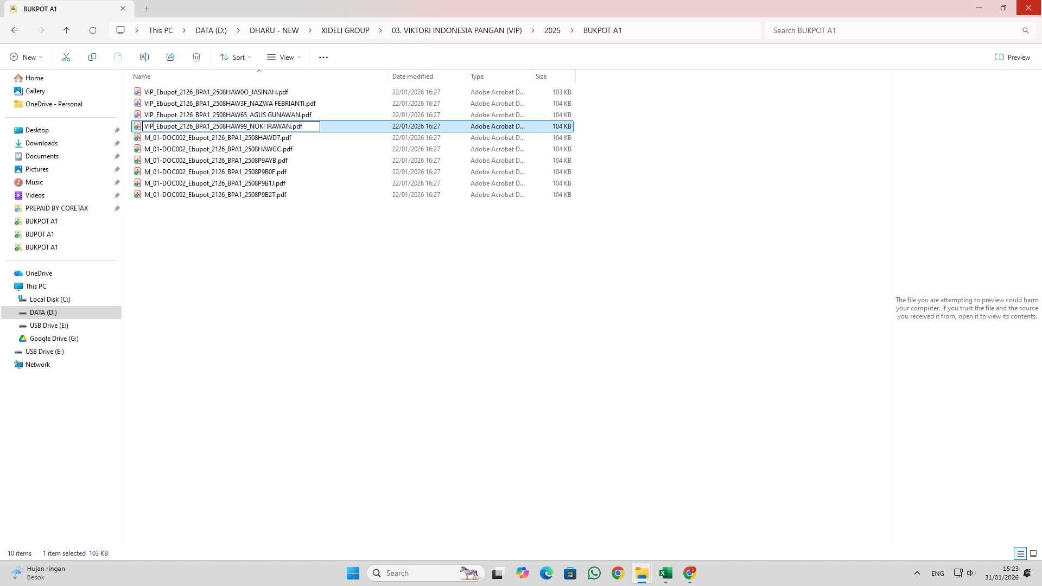The width and height of the screenshot is (1042, 586).
Task: Go back using the back arrow
Action: (x=15, y=30)
